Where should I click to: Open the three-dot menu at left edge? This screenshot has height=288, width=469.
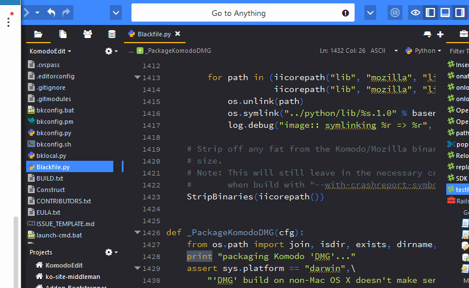[x=9, y=22]
